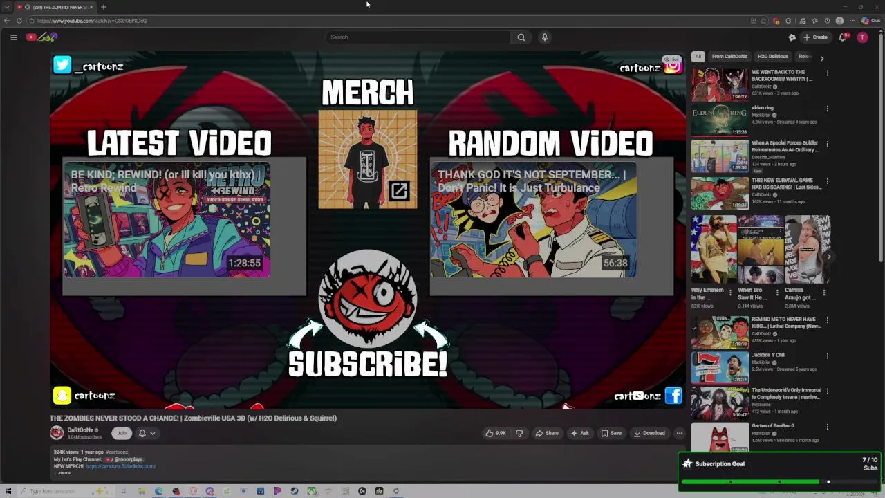Click the Join membership button
Screen dimensions: 885x498
coord(122,433)
